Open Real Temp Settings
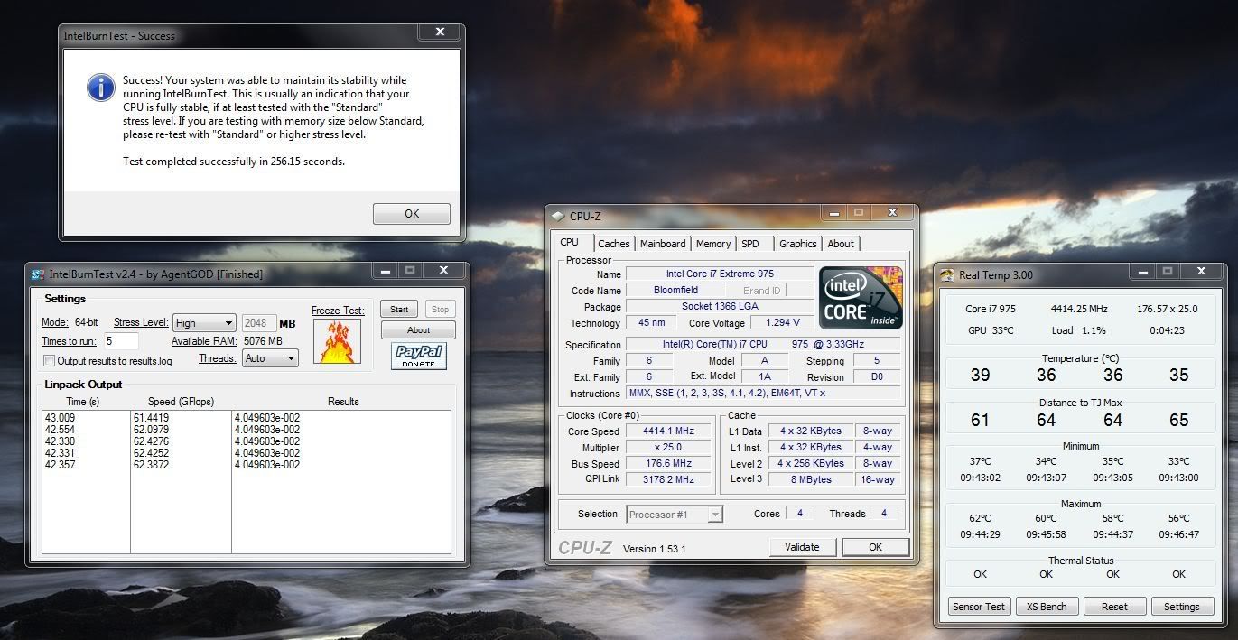This screenshot has height=640, width=1238. click(x=1181, y=607)
